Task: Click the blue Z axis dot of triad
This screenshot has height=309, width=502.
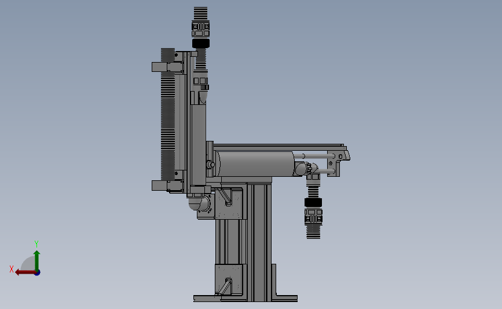Action: tap(38, 273)
